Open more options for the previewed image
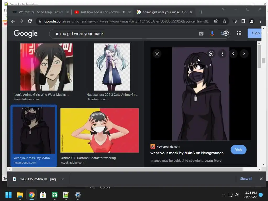268x201 pixels. pos(222,54)
